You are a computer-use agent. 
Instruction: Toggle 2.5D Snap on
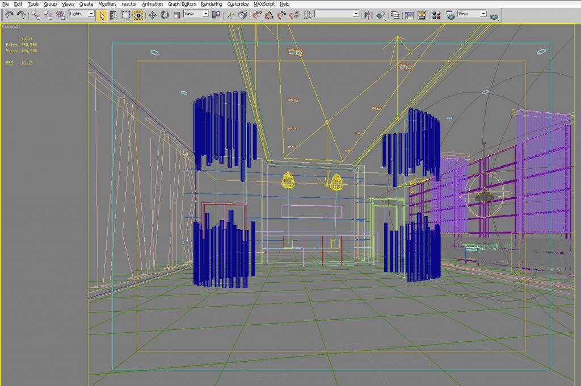coord(257,16)
